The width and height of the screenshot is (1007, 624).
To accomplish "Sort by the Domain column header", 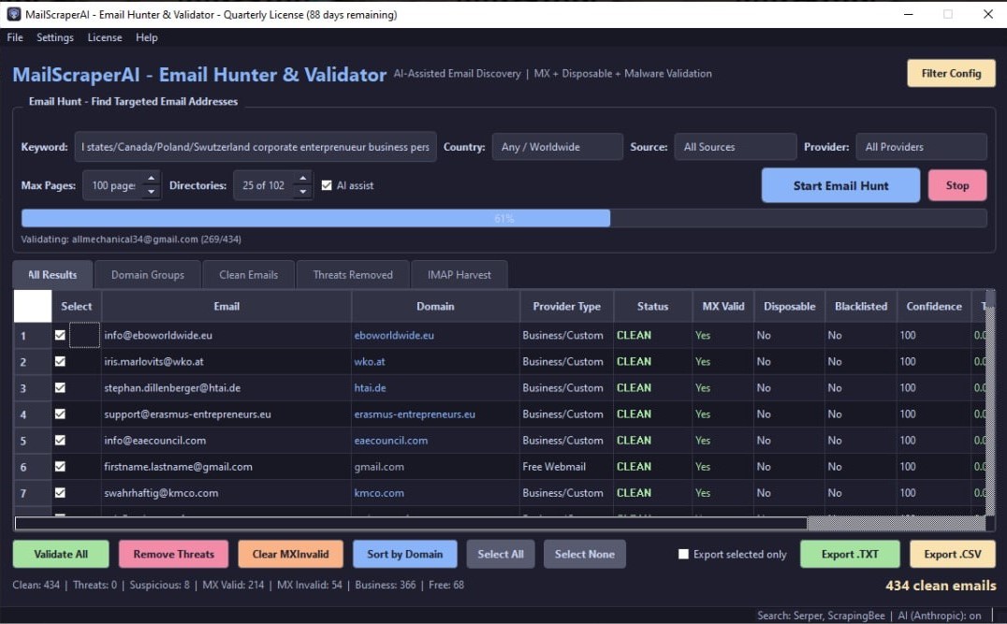I will click(435, 306).
